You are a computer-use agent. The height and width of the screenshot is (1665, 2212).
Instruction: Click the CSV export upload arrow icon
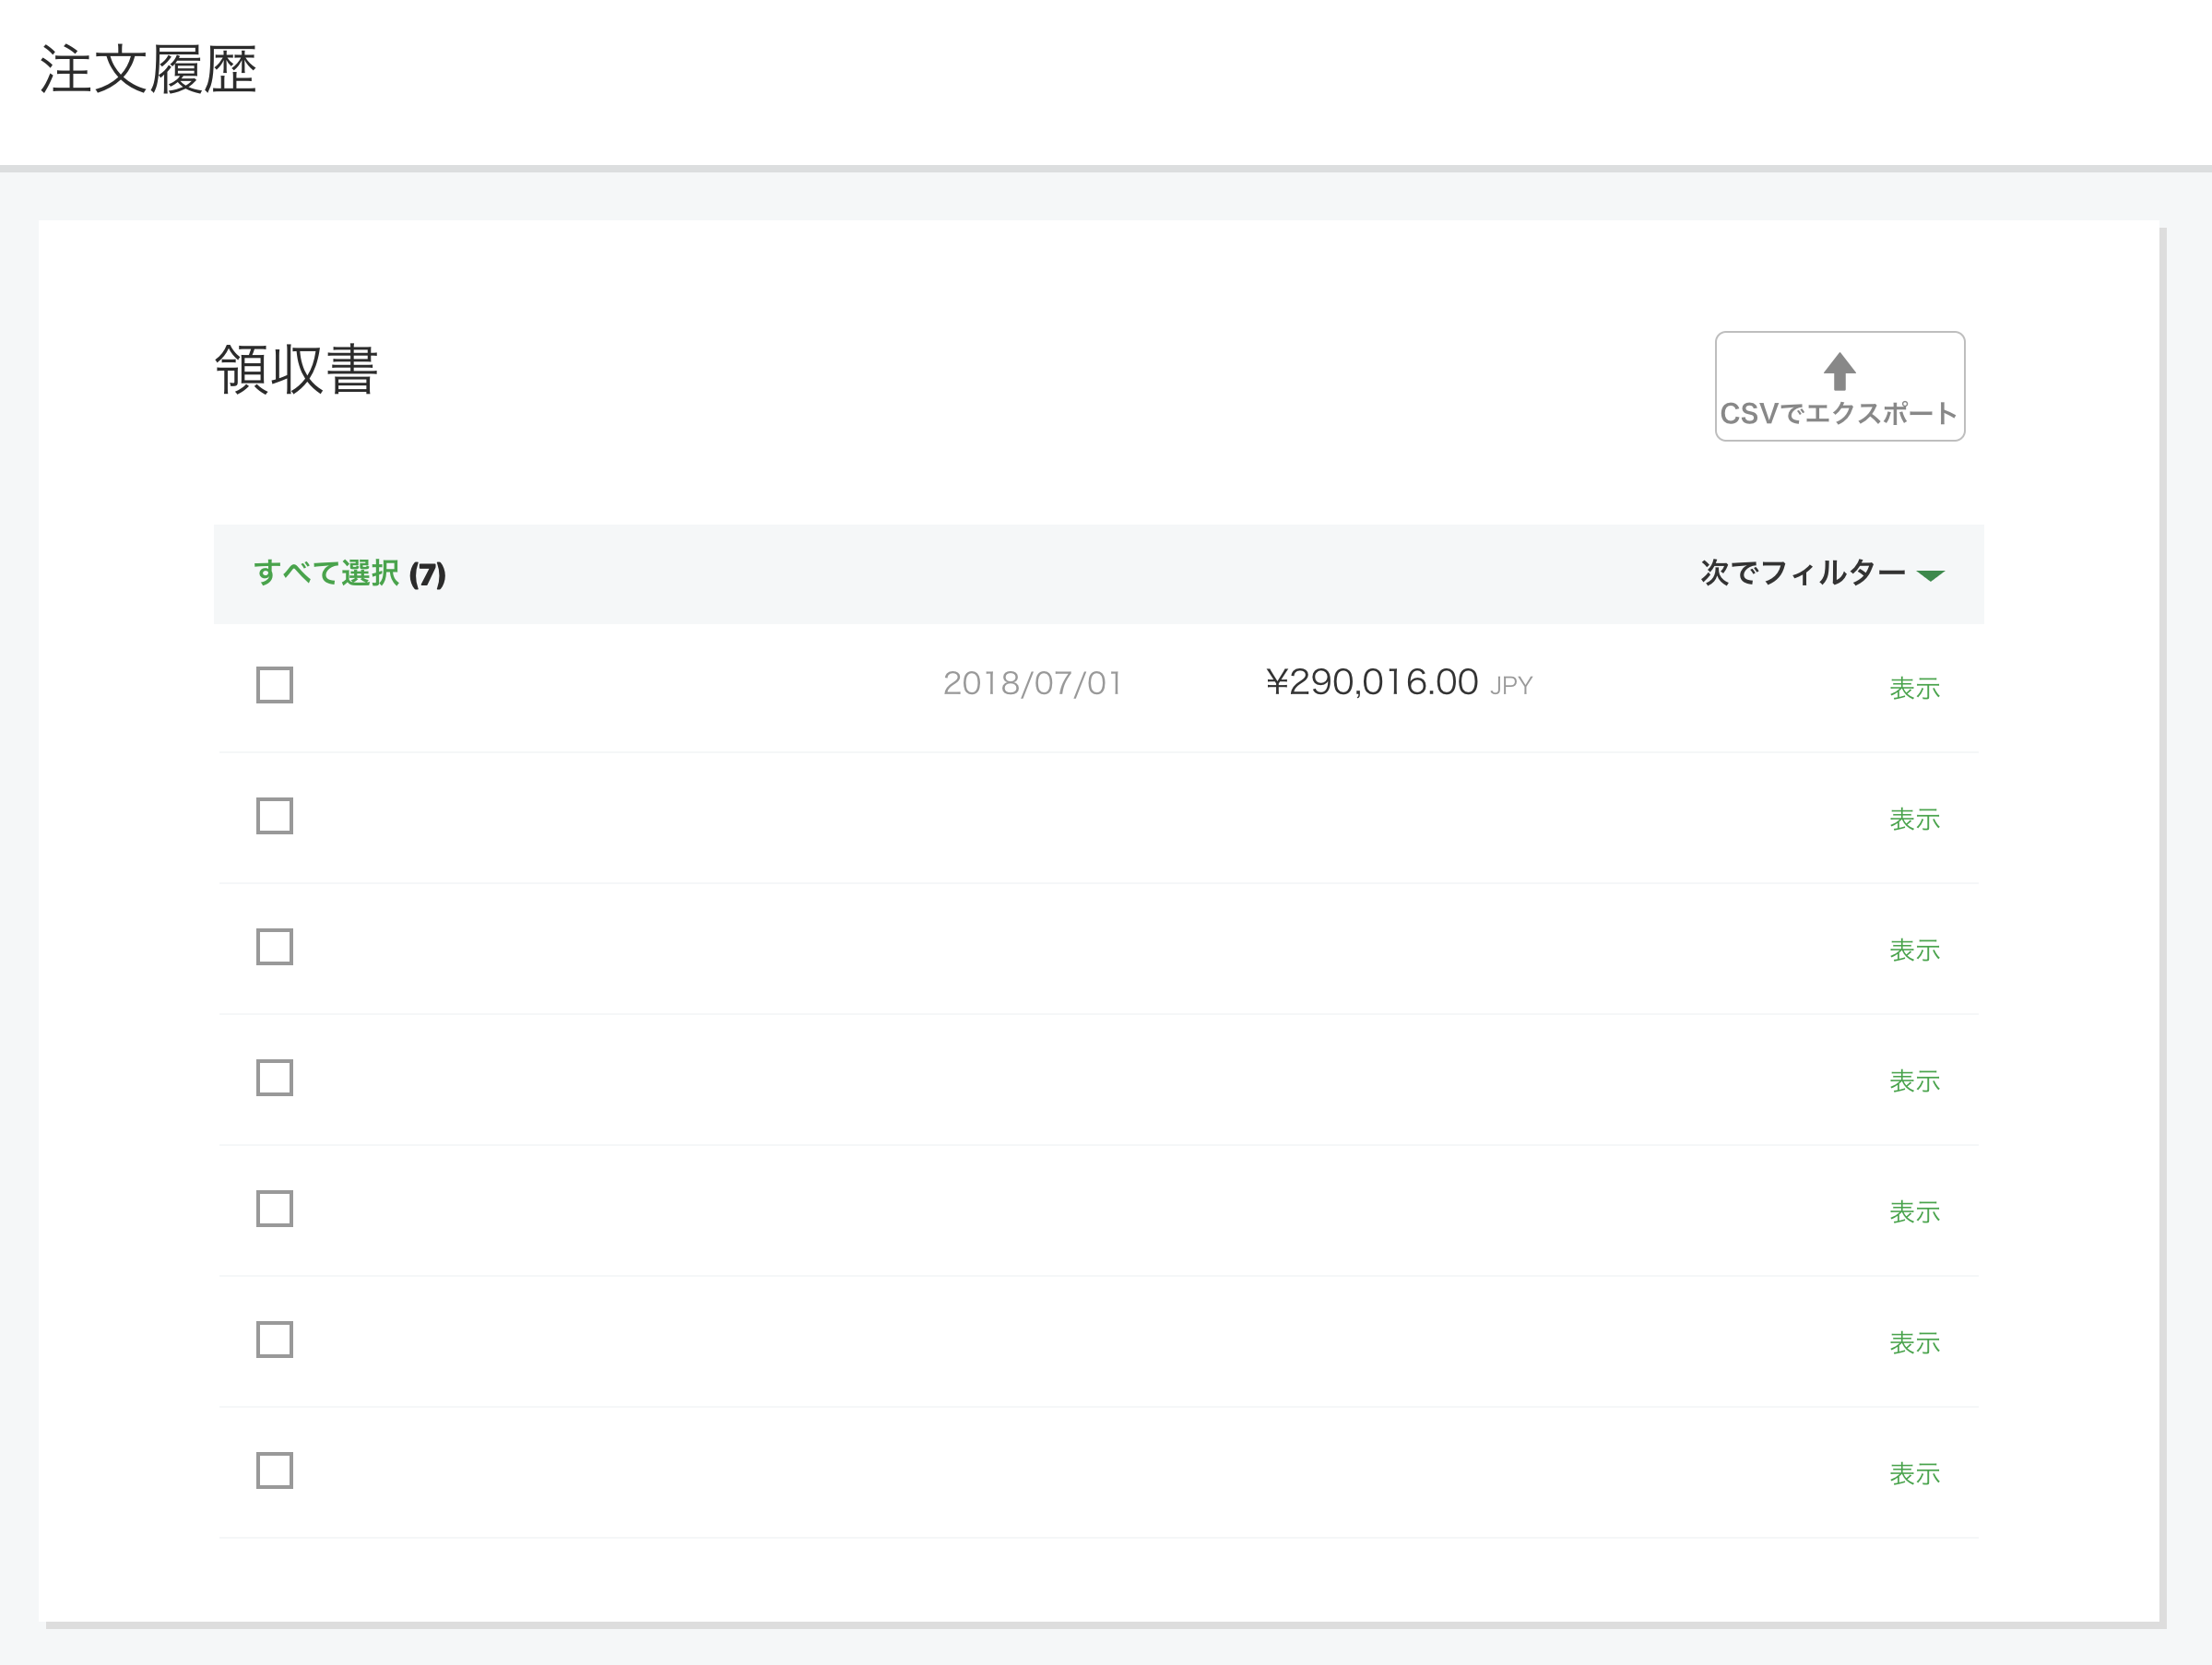[x=1839, y=371]
